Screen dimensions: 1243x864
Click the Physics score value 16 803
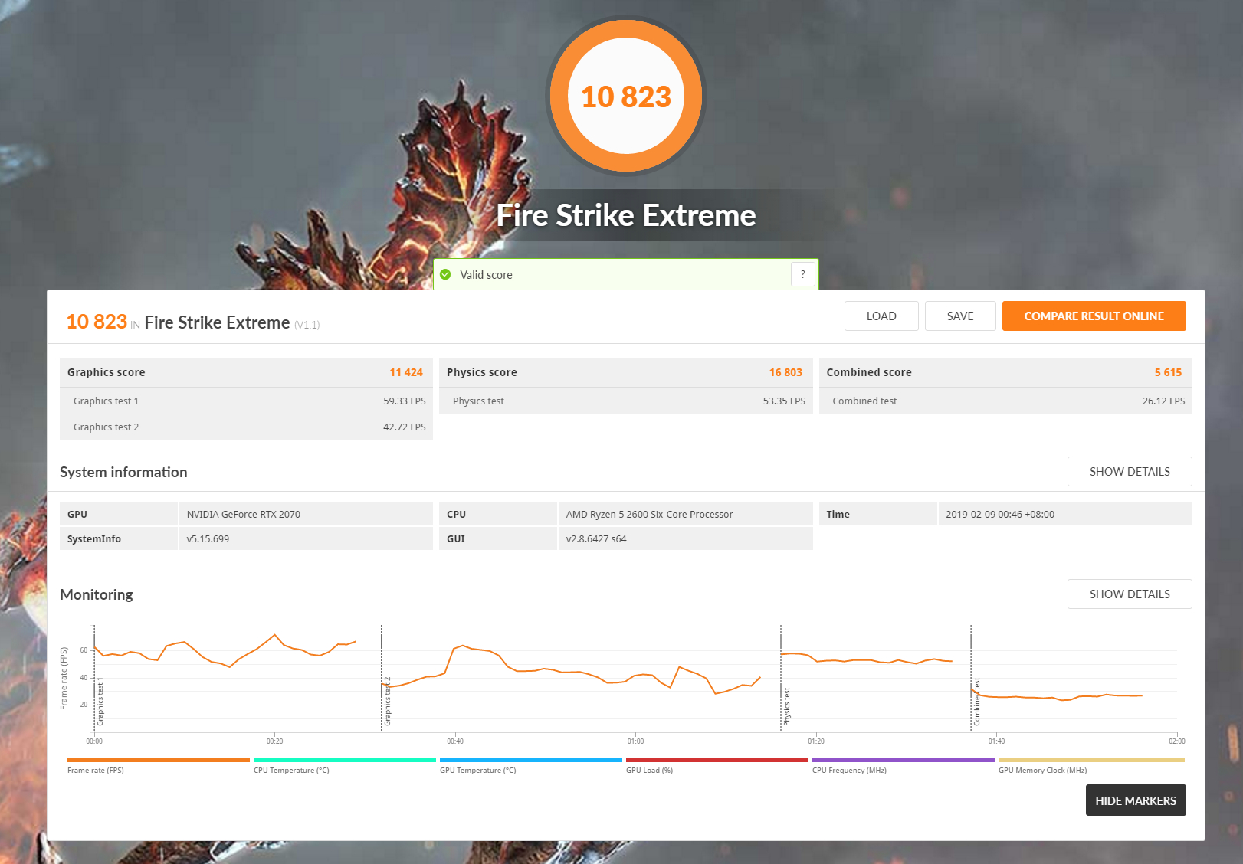(785, 372)
